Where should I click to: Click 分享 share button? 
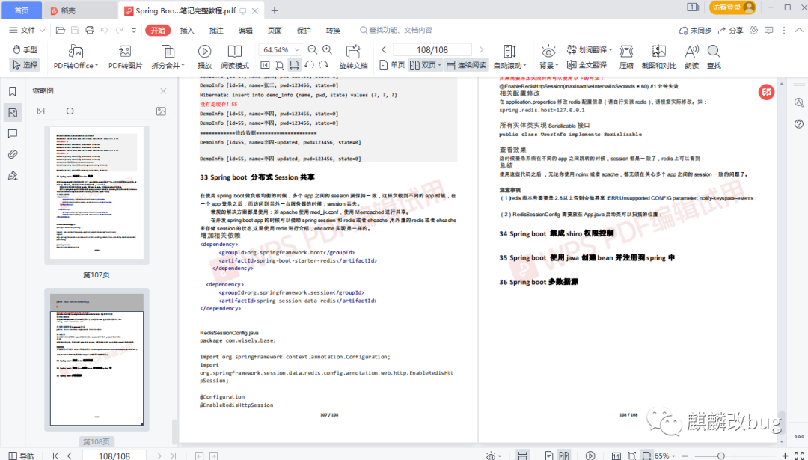click(x=731, y=31)
